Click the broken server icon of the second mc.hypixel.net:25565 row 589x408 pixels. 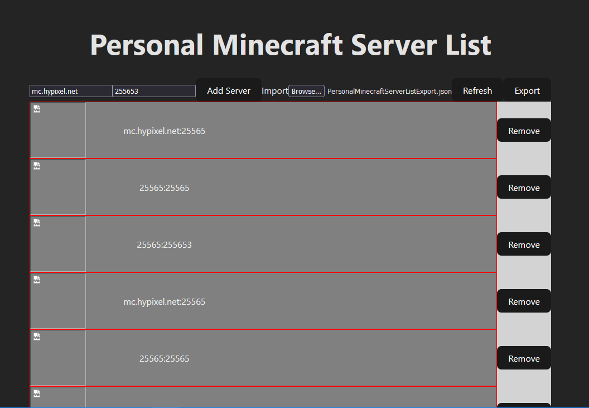[37, 280]
